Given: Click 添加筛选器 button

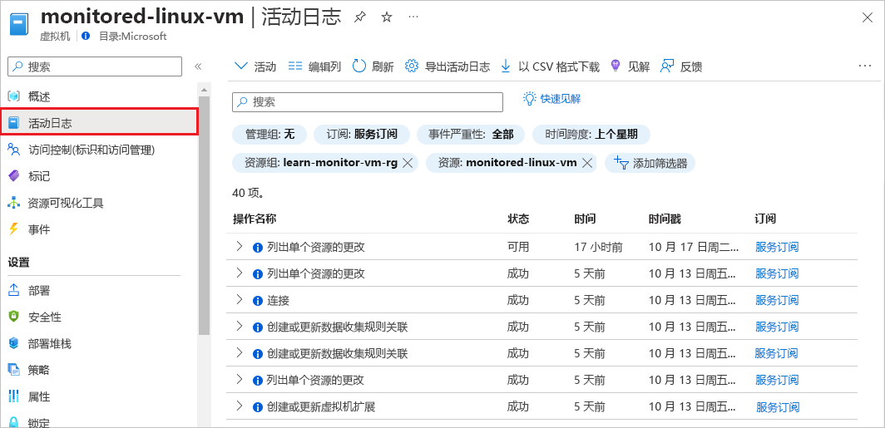Looking at the screenshot, I should tap(650, 163).
